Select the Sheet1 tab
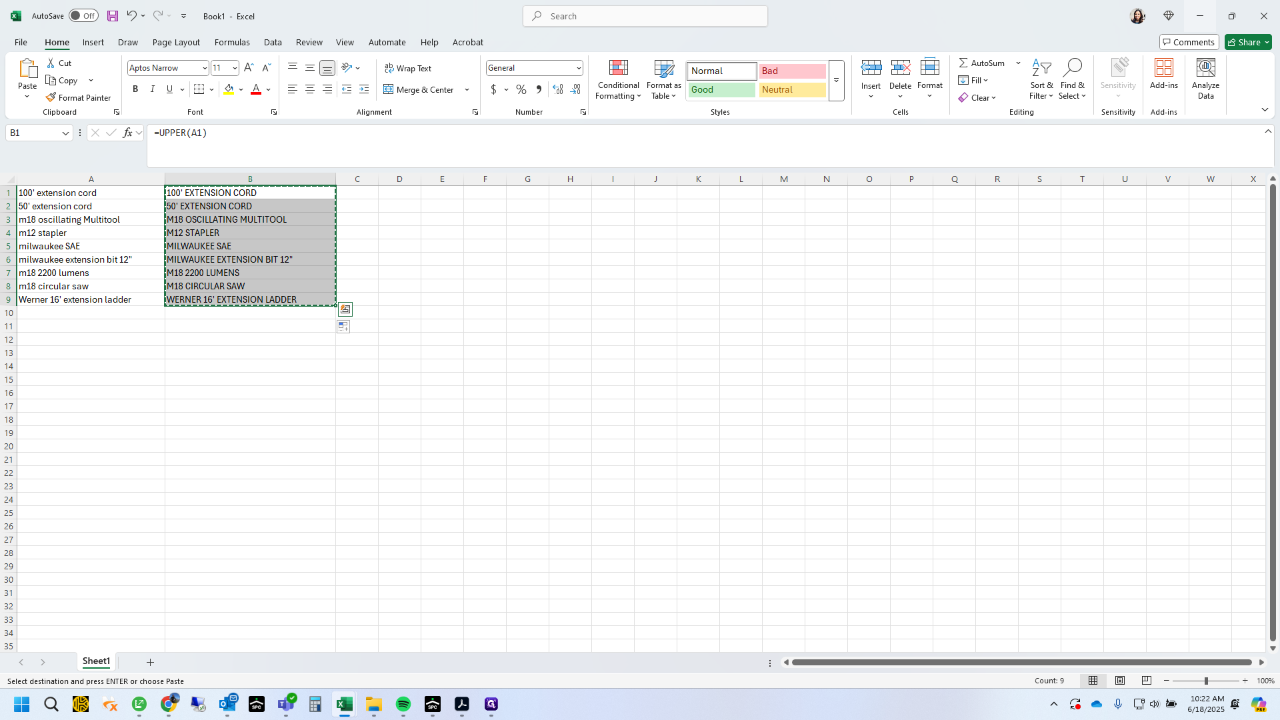The height and width of the screenshot is (720, 1280). click(96, 661)
